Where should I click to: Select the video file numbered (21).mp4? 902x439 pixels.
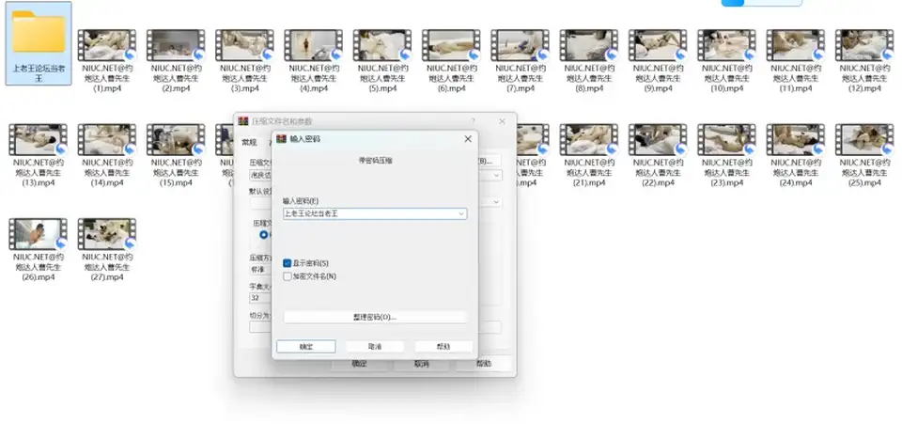click(589, 155)
